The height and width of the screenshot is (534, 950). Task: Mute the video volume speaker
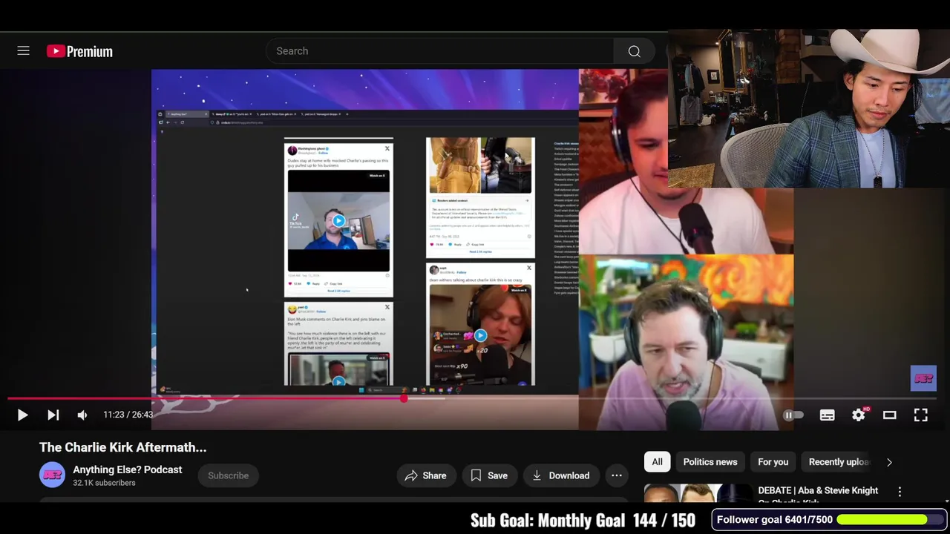(82, 415)
